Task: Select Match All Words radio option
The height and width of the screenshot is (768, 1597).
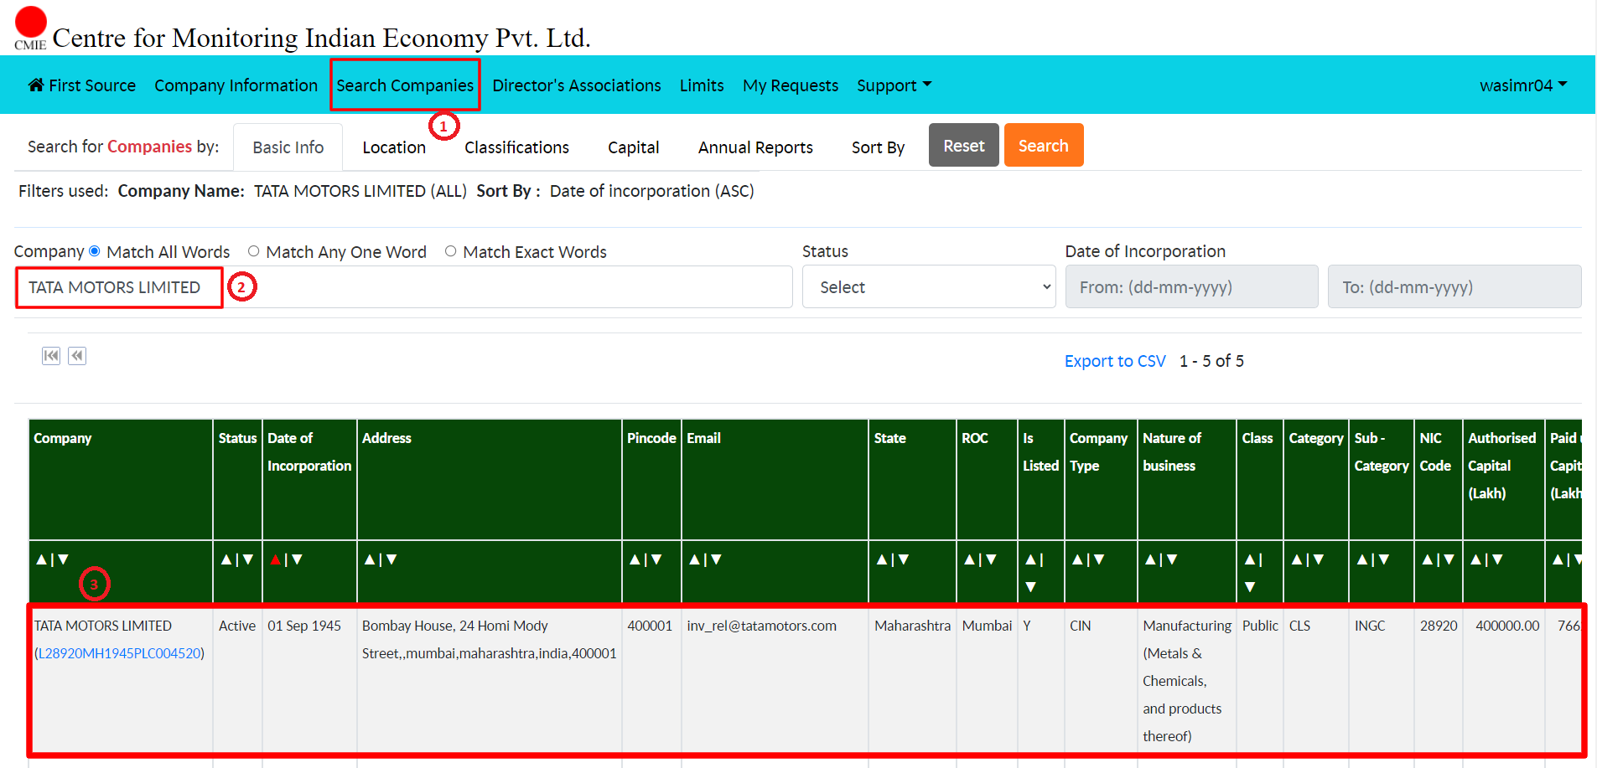Action: pos(95,251)
